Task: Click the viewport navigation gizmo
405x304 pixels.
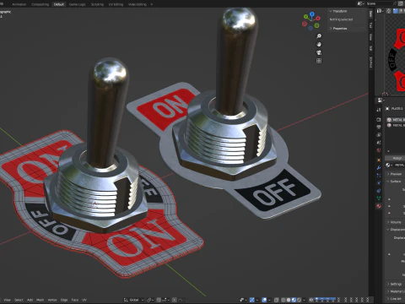Action: (x=311, y=21)
